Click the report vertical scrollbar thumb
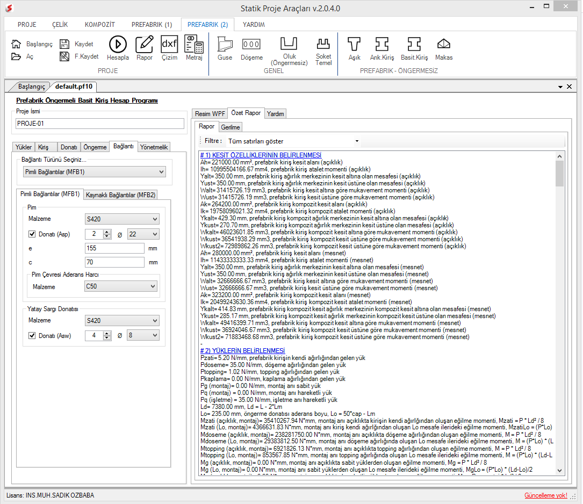This screenshot has width=583, height=504. click(559, 174)
